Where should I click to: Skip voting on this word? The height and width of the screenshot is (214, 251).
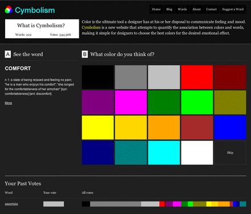[230, 152]
